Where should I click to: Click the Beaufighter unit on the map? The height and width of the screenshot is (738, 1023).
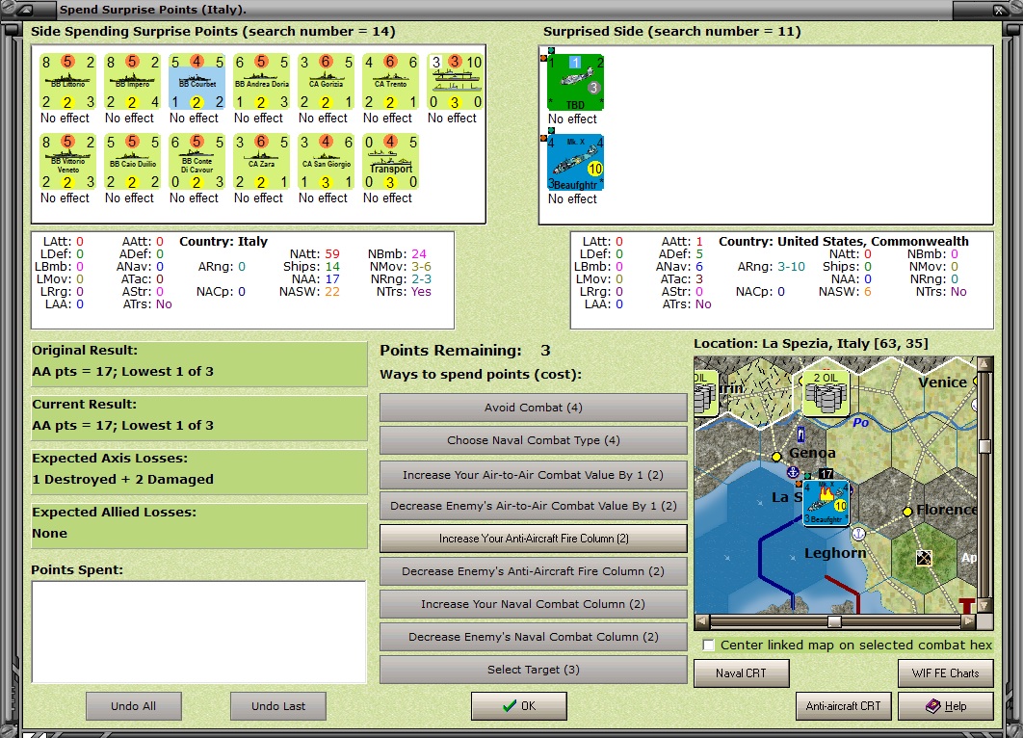pos(826,503)
